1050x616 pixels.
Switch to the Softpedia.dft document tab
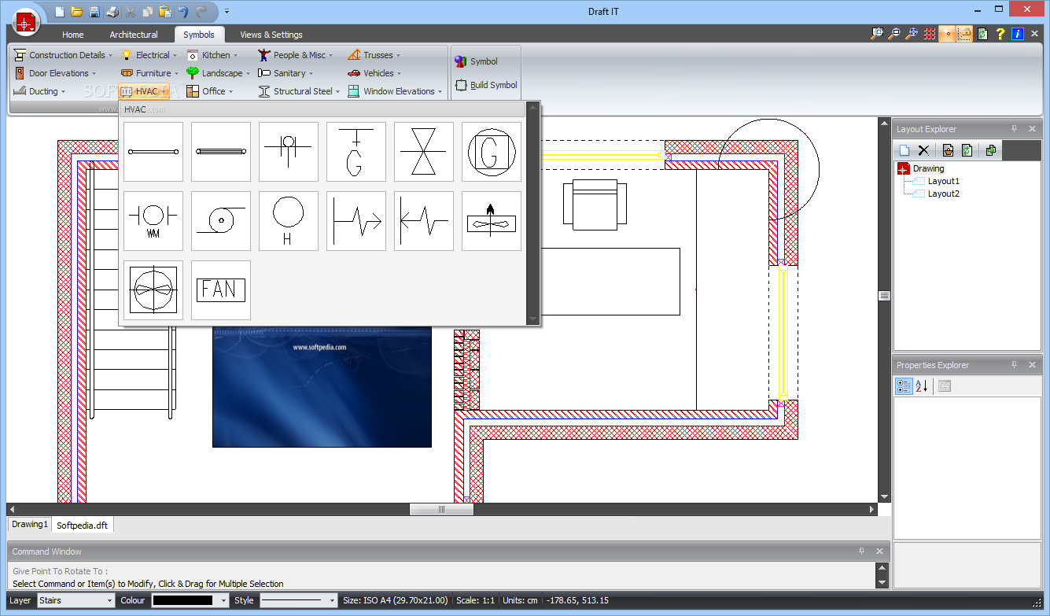tap(83, 525)
